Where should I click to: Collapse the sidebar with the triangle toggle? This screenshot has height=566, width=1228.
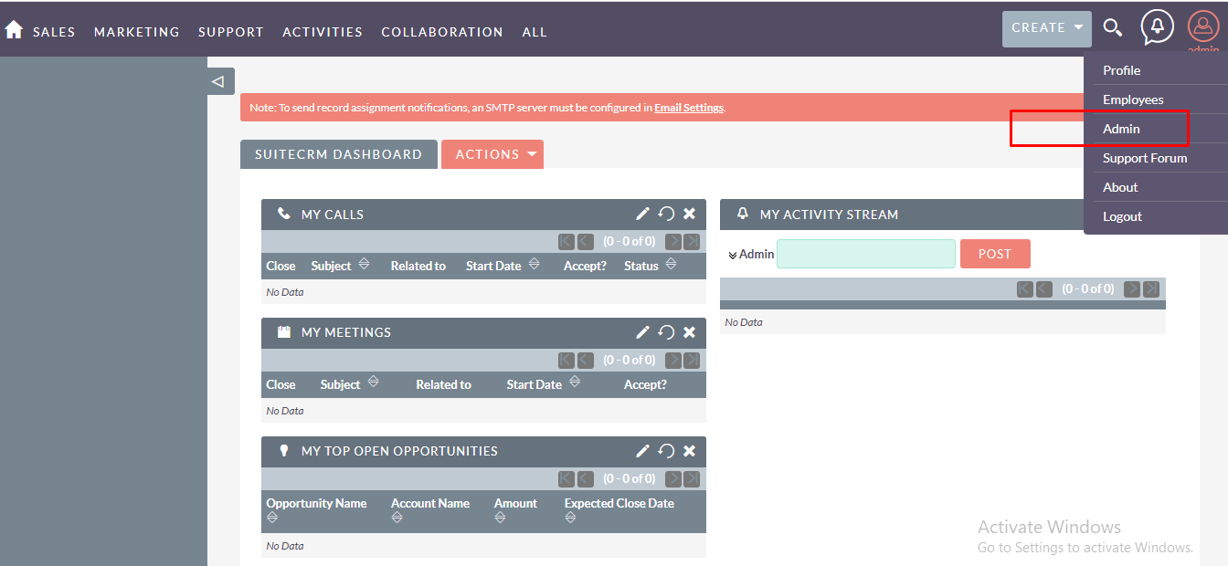[220, 81]
